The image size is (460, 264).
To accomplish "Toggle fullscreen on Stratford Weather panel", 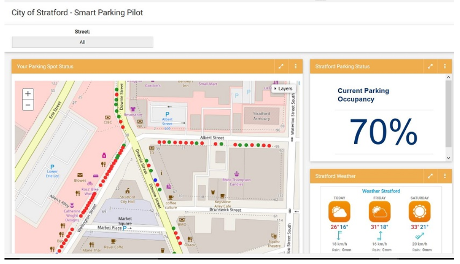I will point(430,176).
